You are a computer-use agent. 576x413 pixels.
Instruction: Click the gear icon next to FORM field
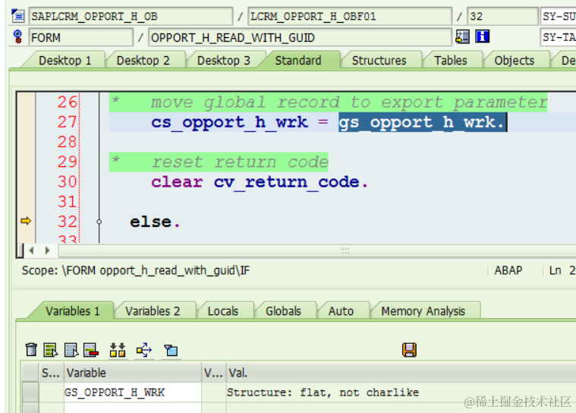tap(17, 36)
